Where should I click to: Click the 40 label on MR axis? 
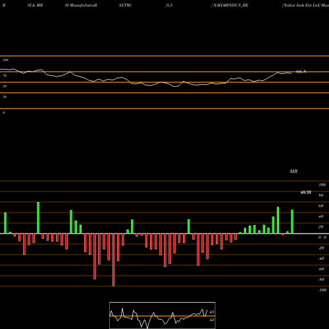(x=320, y=216)
